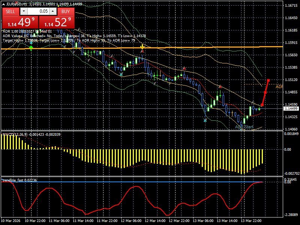The width and height of the screenshot is (300, 225).
Task: Select the green diamond dot near the latest candle
Action: 259,109
